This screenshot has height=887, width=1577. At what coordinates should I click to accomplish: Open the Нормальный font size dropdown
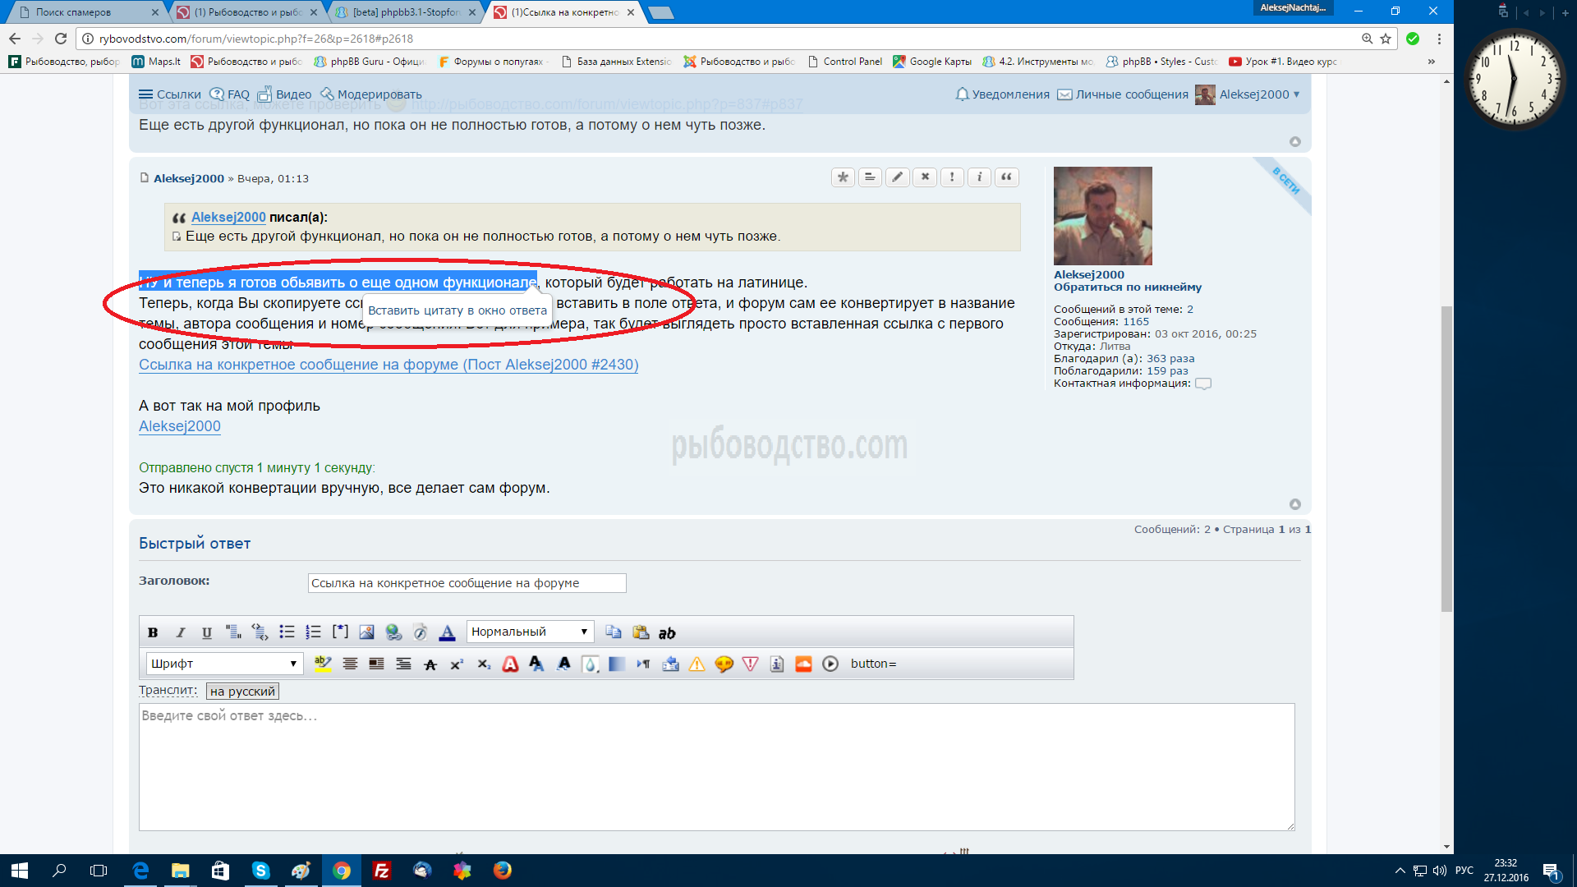tap(530, 632)
